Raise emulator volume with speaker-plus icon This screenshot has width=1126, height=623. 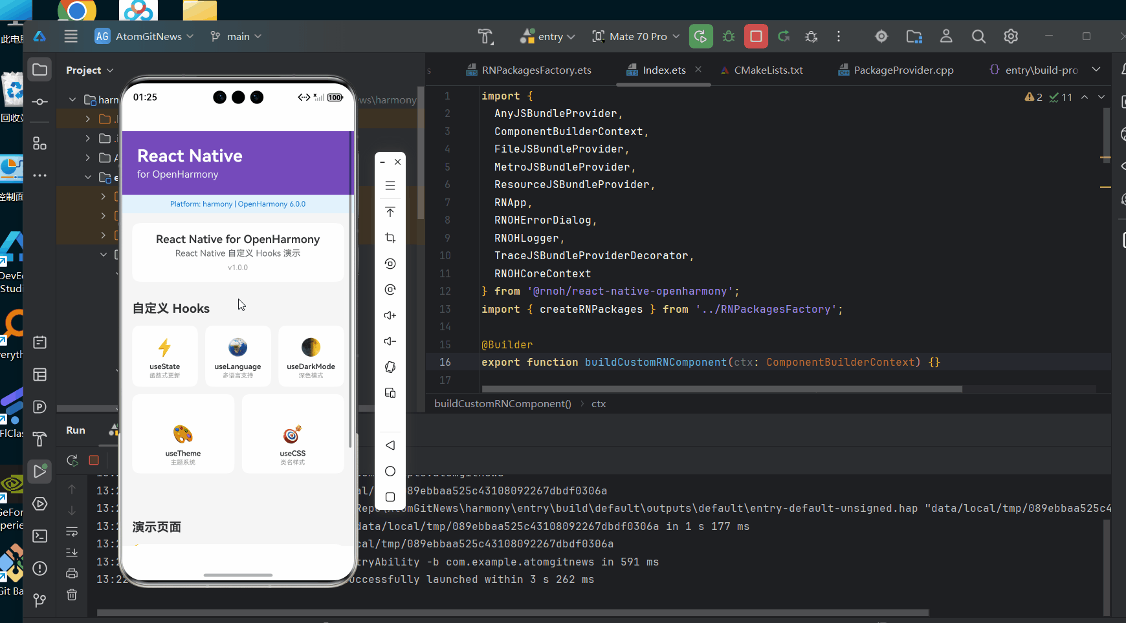[x=390, y=315]
